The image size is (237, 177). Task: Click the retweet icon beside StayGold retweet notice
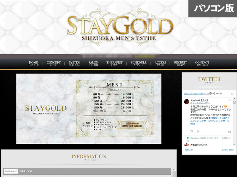[188, 138]
